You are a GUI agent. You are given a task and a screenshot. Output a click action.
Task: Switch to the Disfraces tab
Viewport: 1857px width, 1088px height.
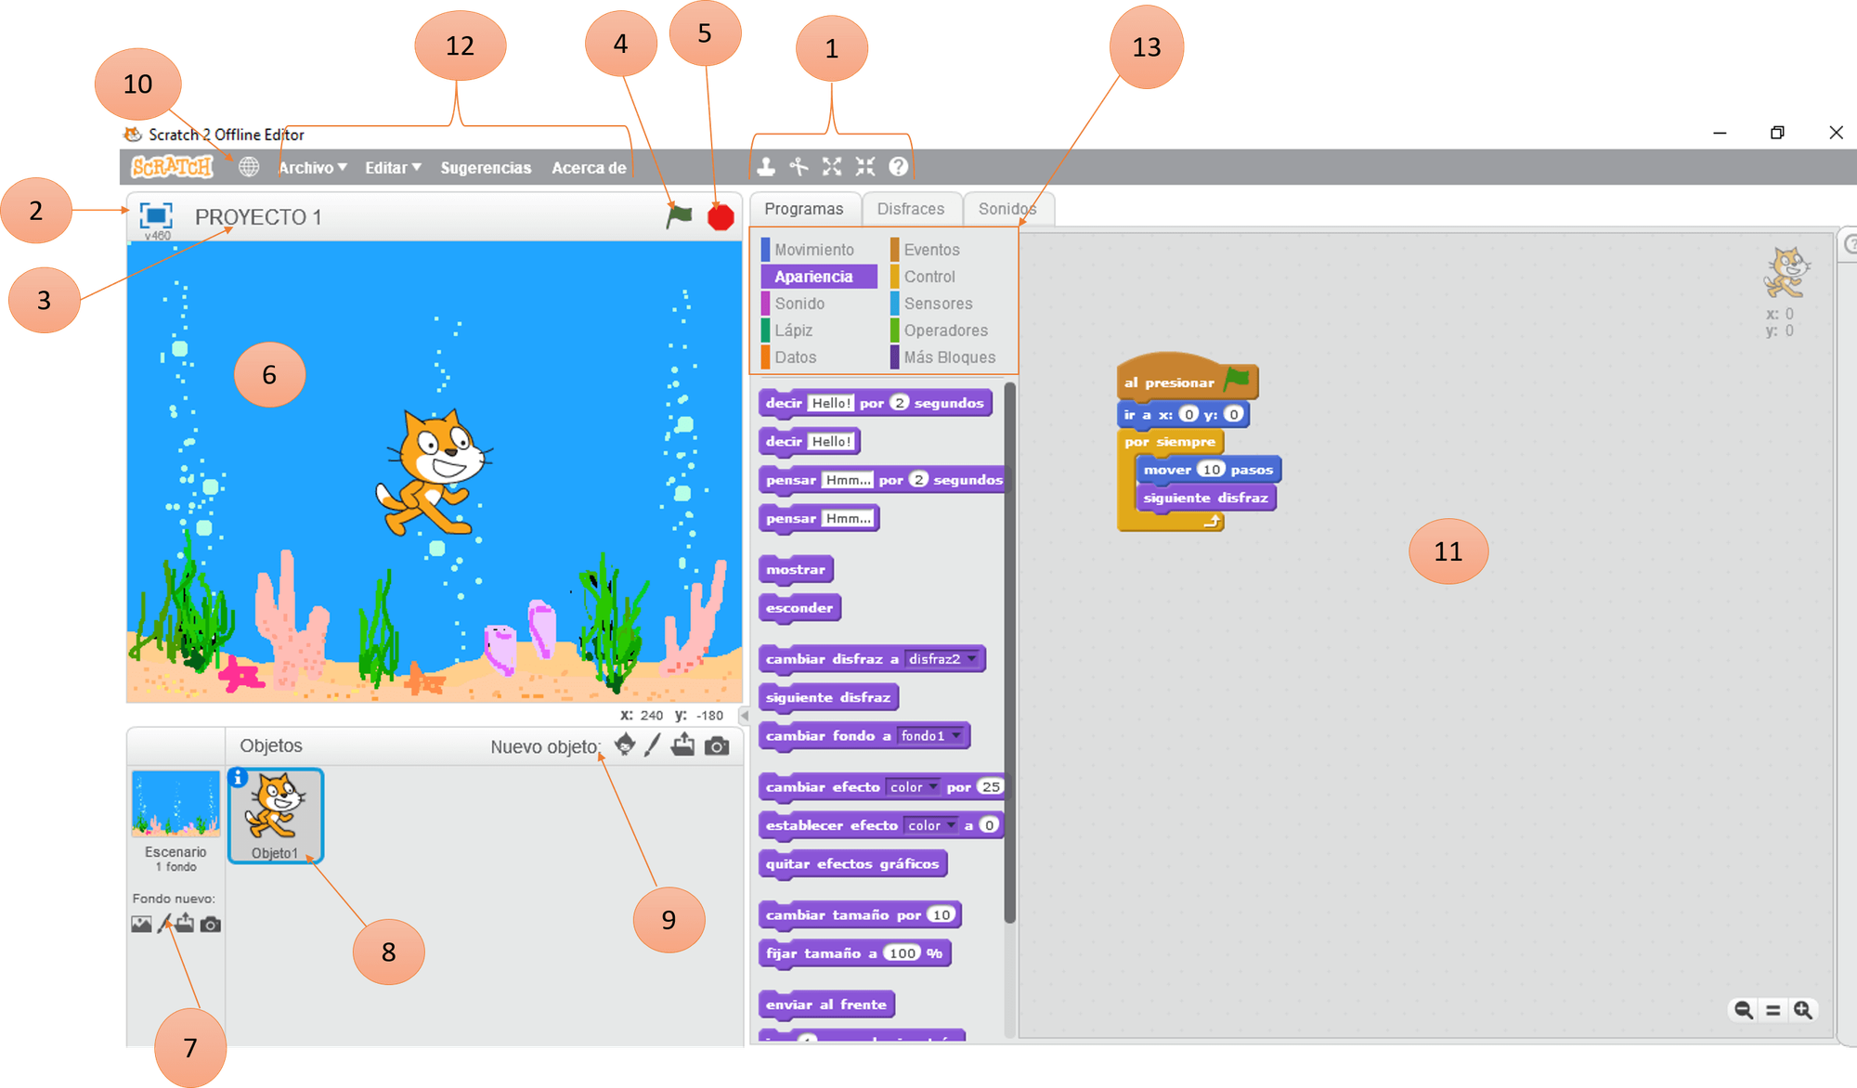tap(910, 209)
